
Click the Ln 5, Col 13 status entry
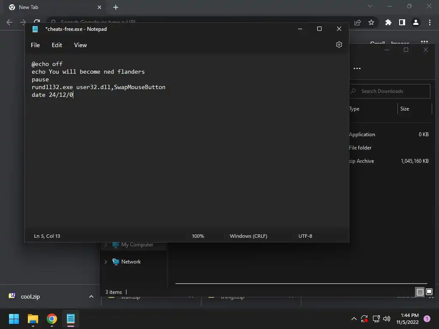tap(47, 236)
